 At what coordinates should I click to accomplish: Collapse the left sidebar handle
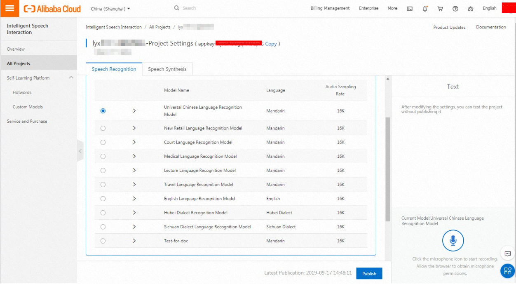click(x=80, y=151)
